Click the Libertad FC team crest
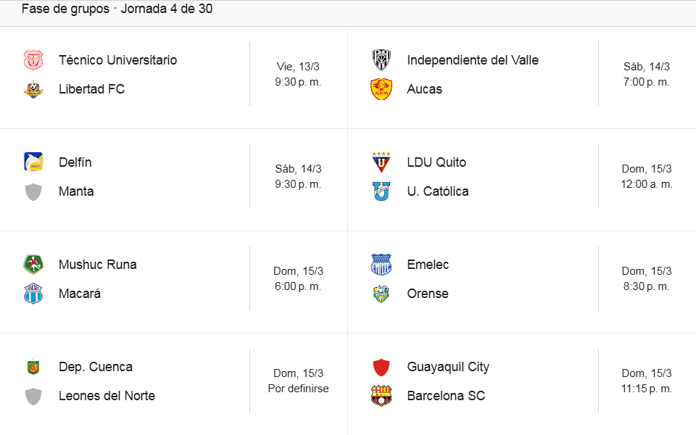Viewport: 696px width, 435px height. (x=33, y=89)
